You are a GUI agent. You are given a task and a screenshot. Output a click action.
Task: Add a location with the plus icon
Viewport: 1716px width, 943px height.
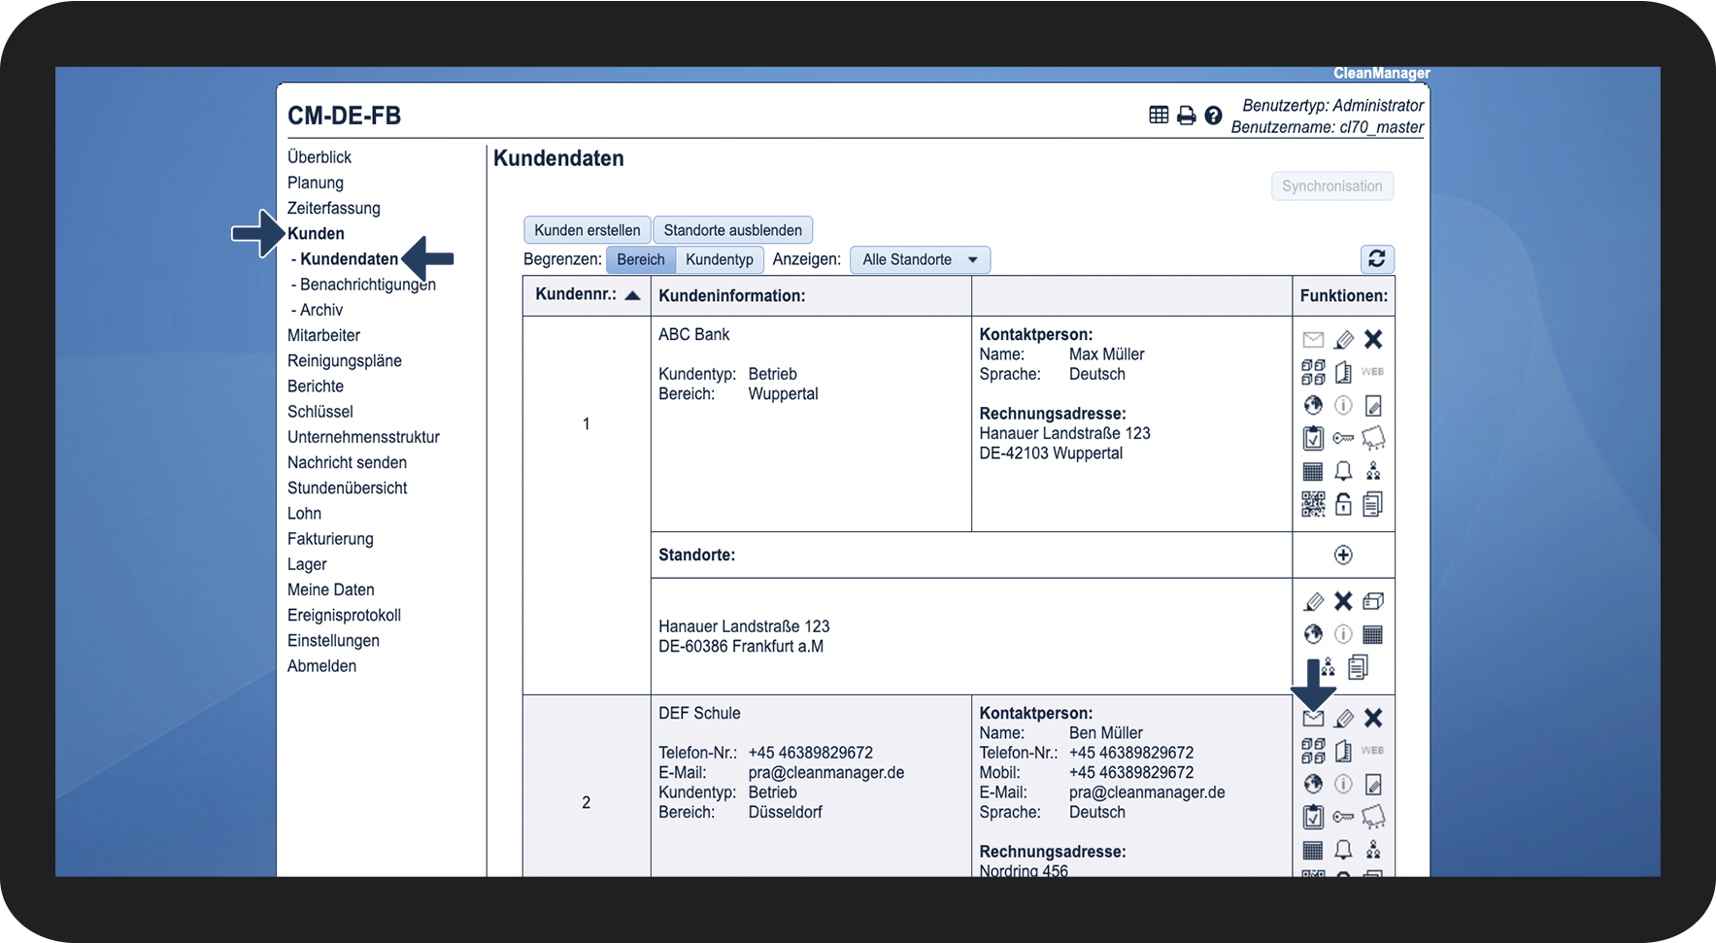(1343, 555)
